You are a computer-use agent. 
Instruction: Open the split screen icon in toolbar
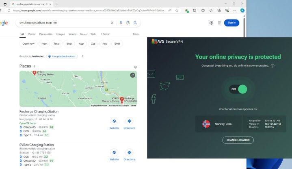click(x=203, y=11)
